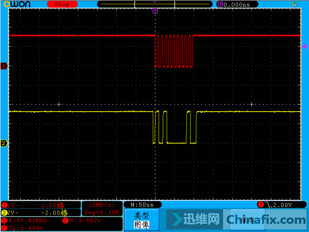Viewport: 309px width, 232px height.
Task: Click the channel 2 yellow ground marker
Action: [x=4, y=143]
